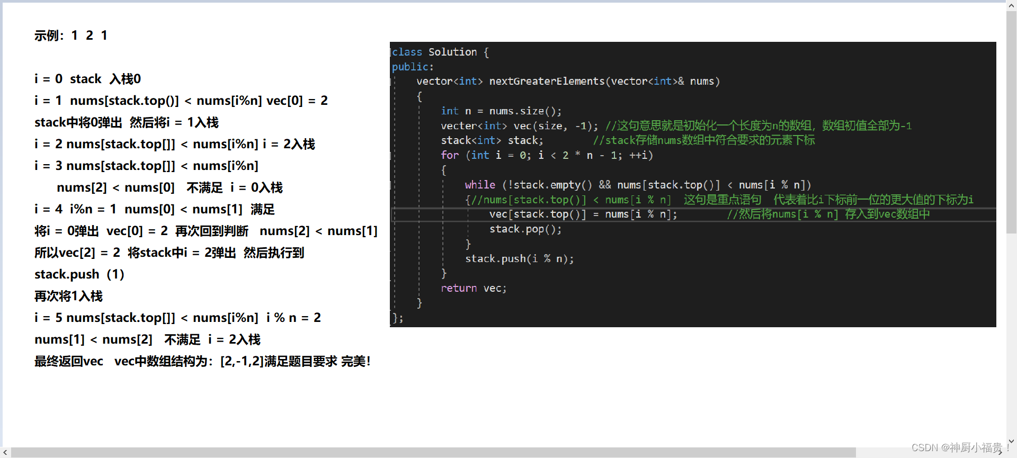This screenshot has width=1017, height=458.
Task: Click the code 'stack.pop();'
Action: (x=525, y=229)
